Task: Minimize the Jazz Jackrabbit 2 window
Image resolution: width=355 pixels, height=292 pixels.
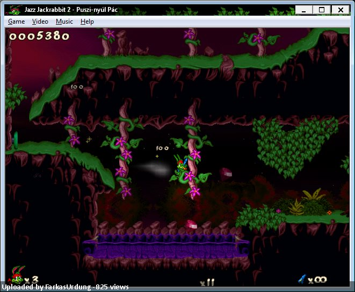Action: tap(304, 10)
